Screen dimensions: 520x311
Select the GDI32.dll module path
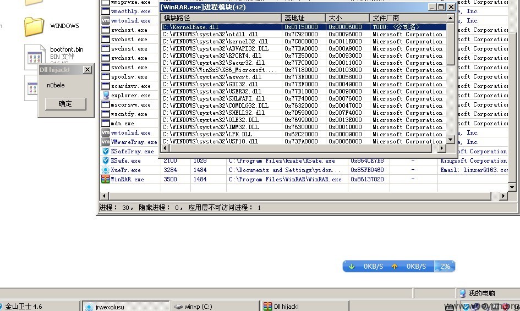click(210, 84)
